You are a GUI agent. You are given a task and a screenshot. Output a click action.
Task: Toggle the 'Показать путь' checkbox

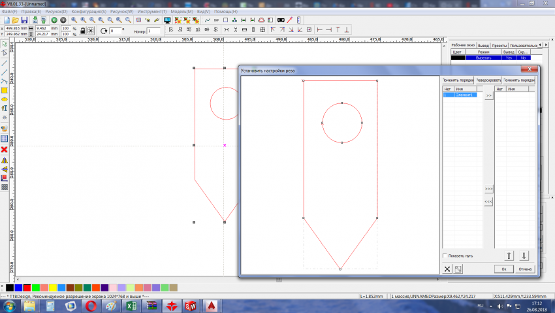tap(445, 255)
